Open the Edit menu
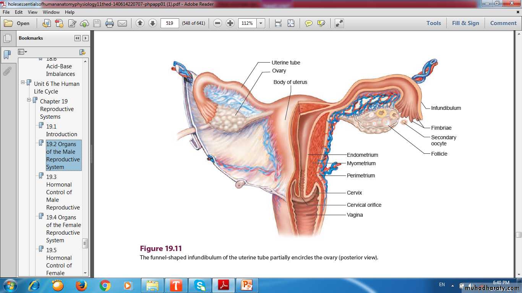The image size is (522, 293). point(19,12)
